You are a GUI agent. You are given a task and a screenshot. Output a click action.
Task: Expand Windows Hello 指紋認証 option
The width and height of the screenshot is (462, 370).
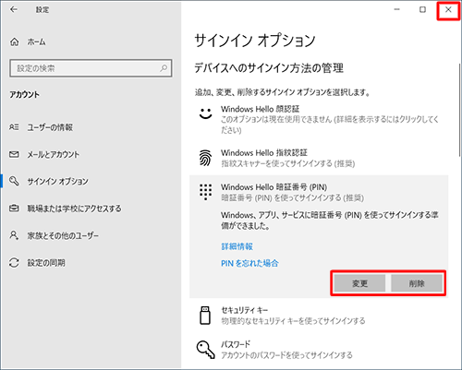[319, 158]
